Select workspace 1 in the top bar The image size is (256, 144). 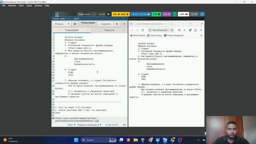[53, 14]
